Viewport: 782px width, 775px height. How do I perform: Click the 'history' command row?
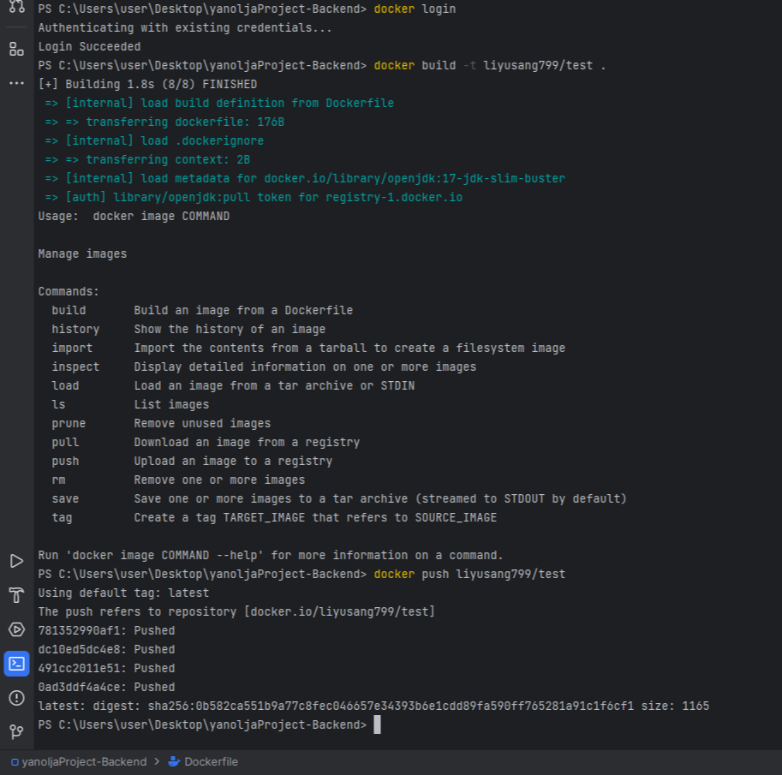(188, 329)
